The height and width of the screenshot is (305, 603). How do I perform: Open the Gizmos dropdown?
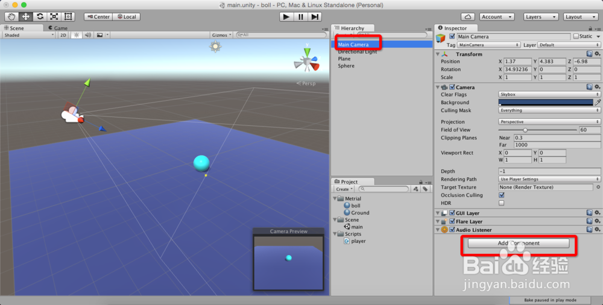221,35
